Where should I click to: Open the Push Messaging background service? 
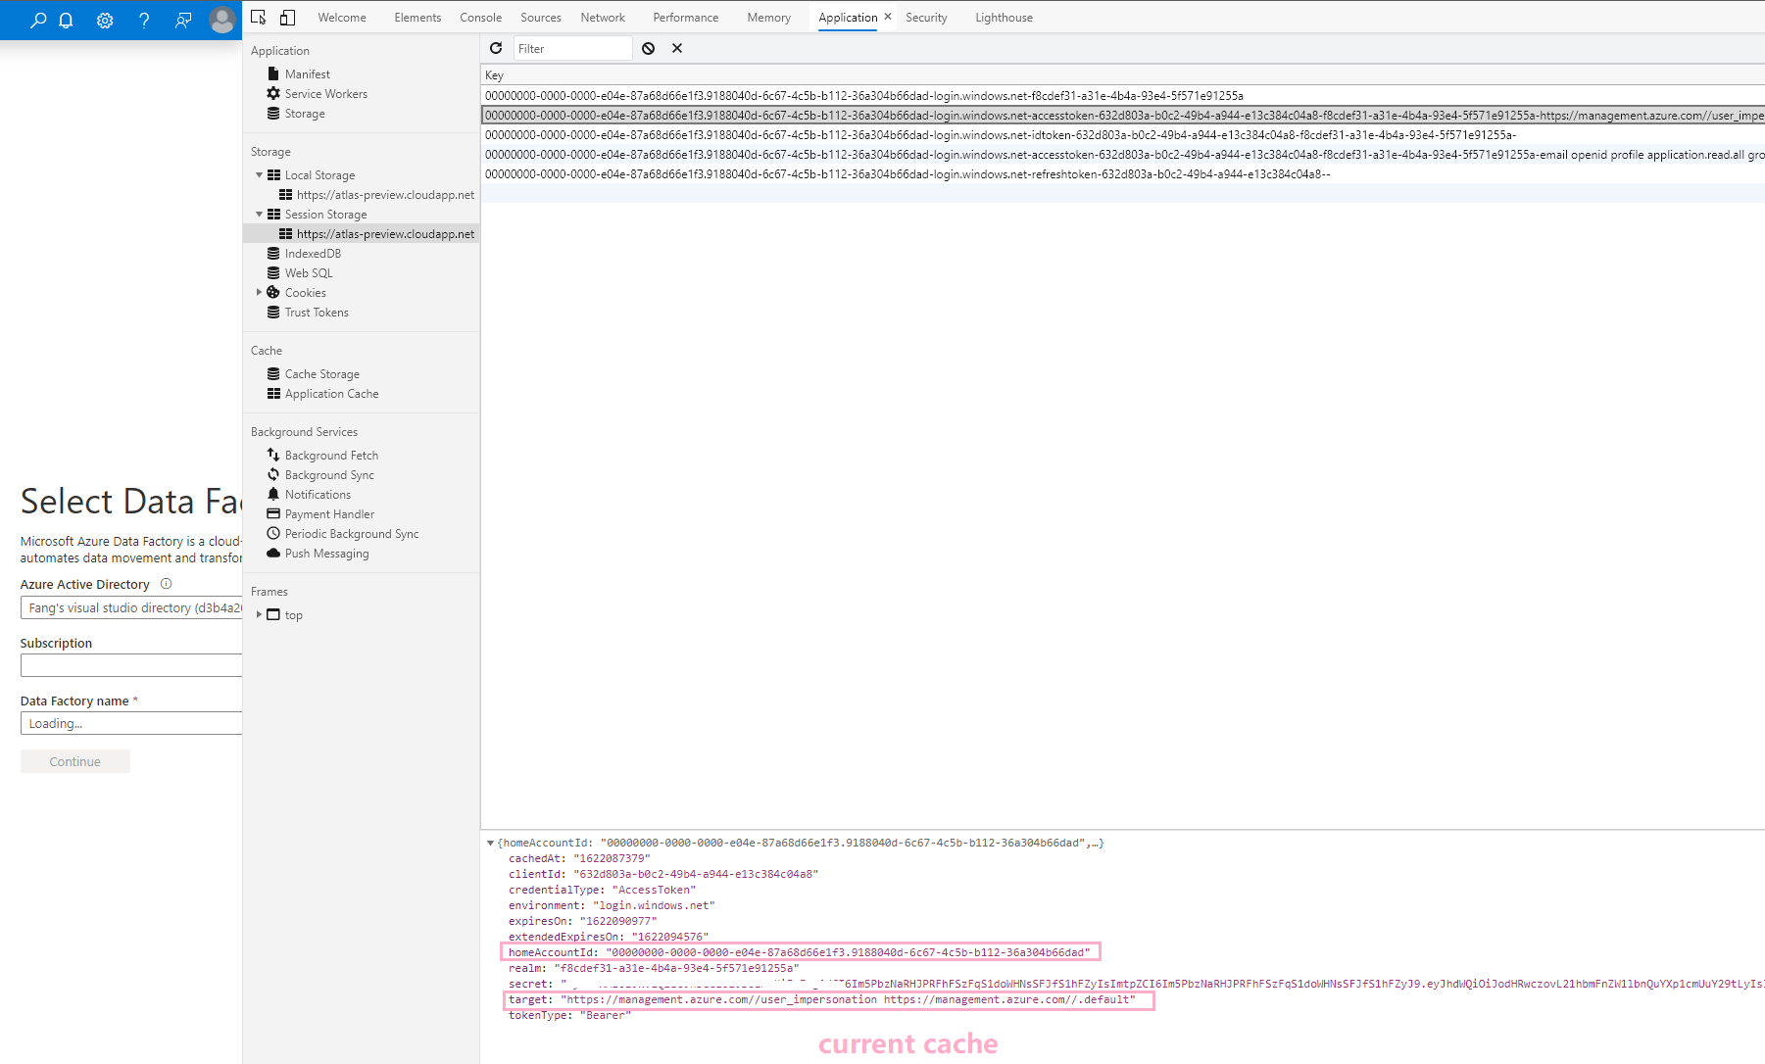(326, 553)
